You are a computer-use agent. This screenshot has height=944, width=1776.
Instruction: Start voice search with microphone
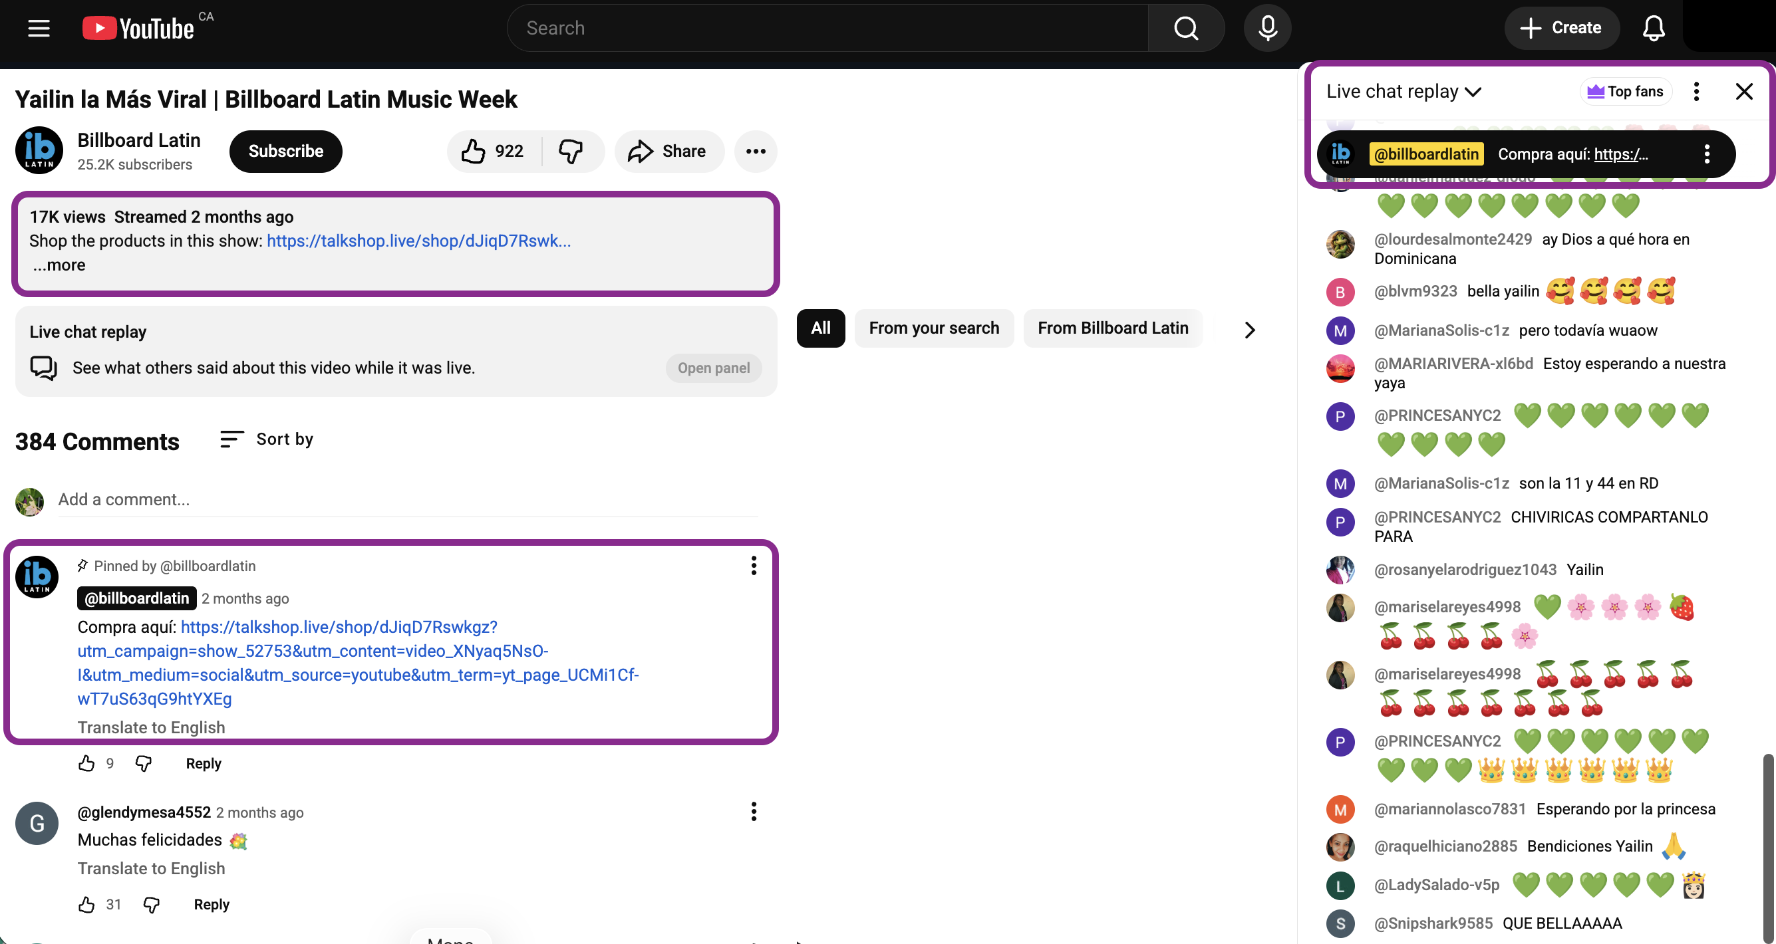[x=1266, y=28]
